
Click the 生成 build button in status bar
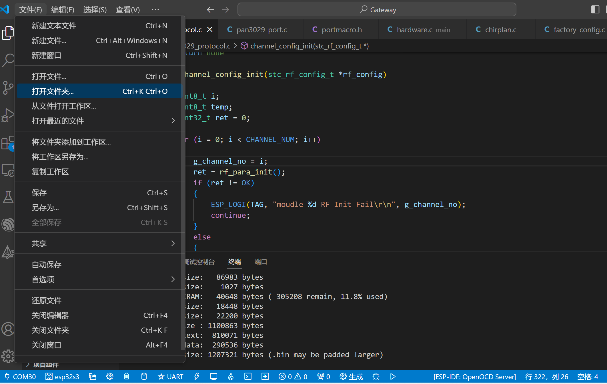point(351,377)
